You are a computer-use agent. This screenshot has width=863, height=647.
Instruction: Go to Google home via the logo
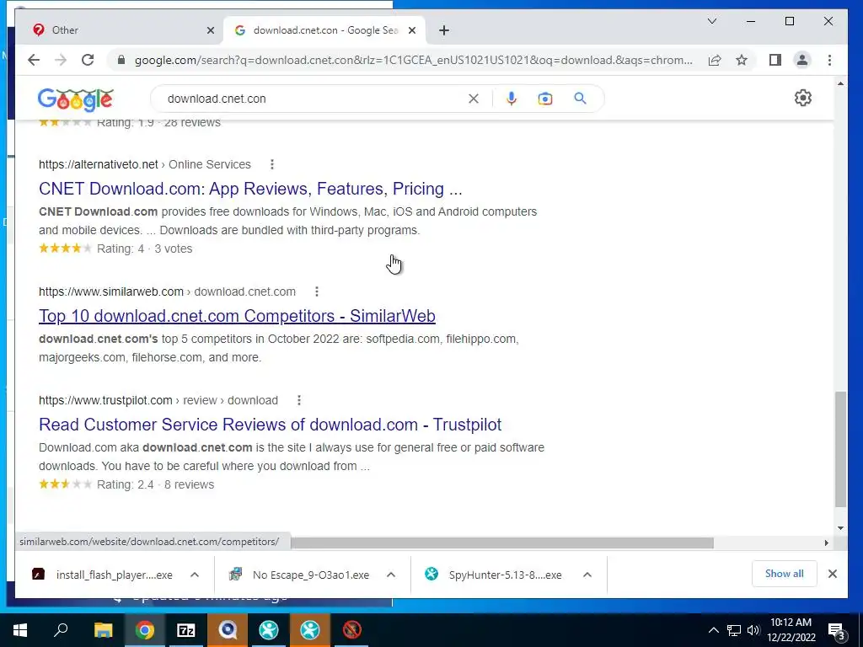pyautogui.click(x=75, y=99)
